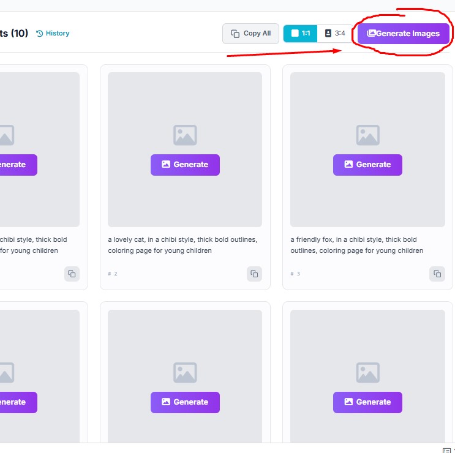Click the placeholder image icon in bottom right card
This screenshot has width=455, height=453.
point(367,373)
